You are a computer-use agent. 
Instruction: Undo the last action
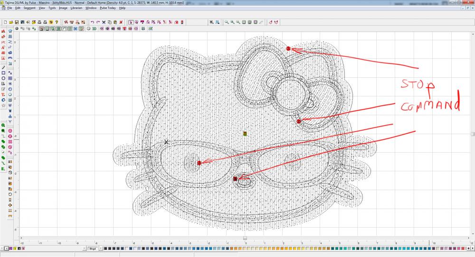[x=93, y=22]
